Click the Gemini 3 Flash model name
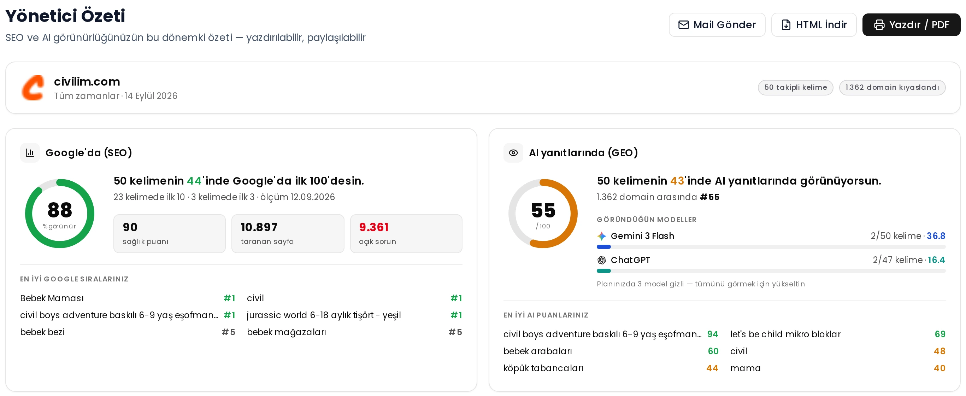Viewport: 966px width, 396px height. [x=642, y=236]
